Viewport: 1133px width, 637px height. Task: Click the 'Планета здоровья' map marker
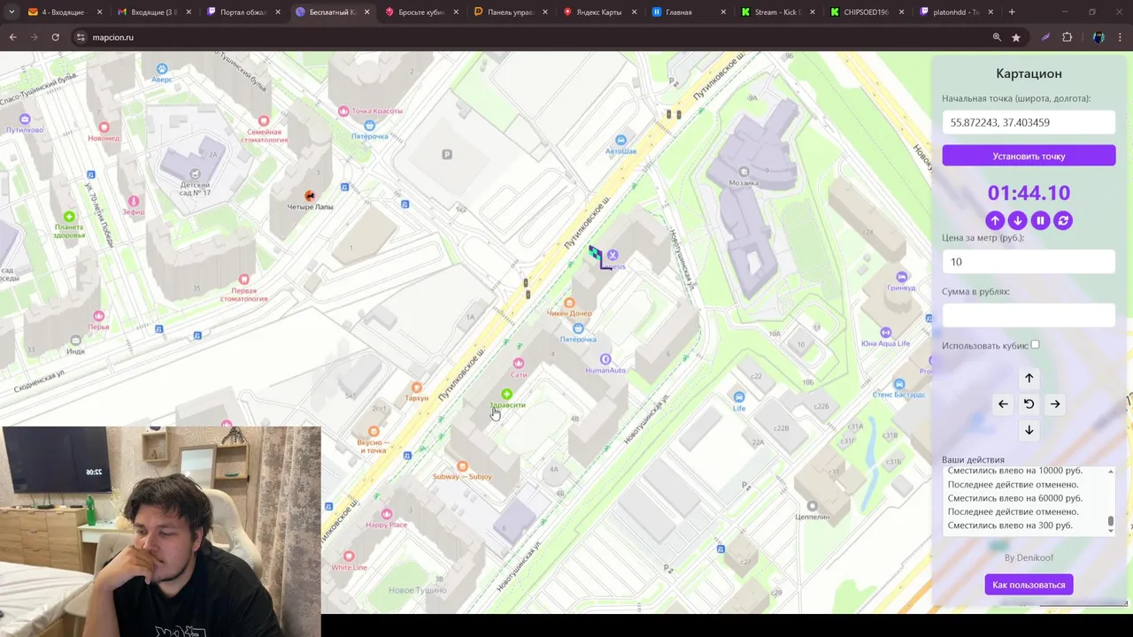[x=69, y=217]
